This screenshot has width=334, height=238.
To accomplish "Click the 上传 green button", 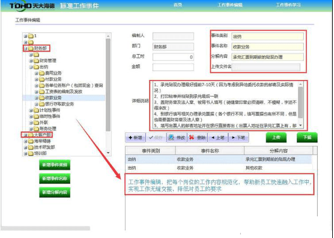I will (276, 138).
